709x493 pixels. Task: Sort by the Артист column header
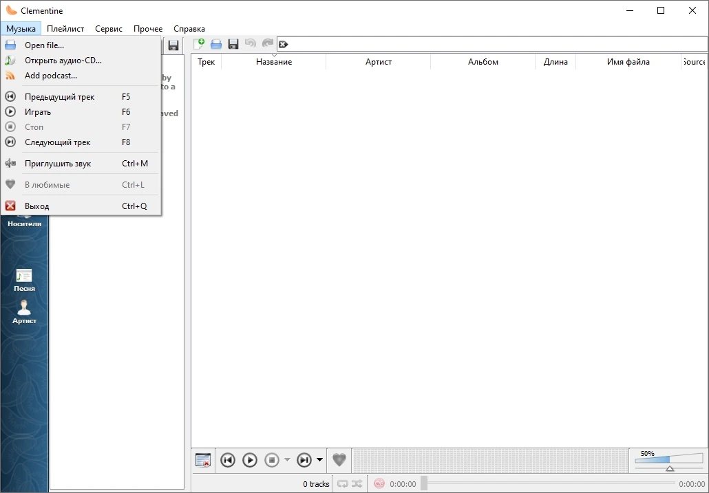tap(379, 62)
